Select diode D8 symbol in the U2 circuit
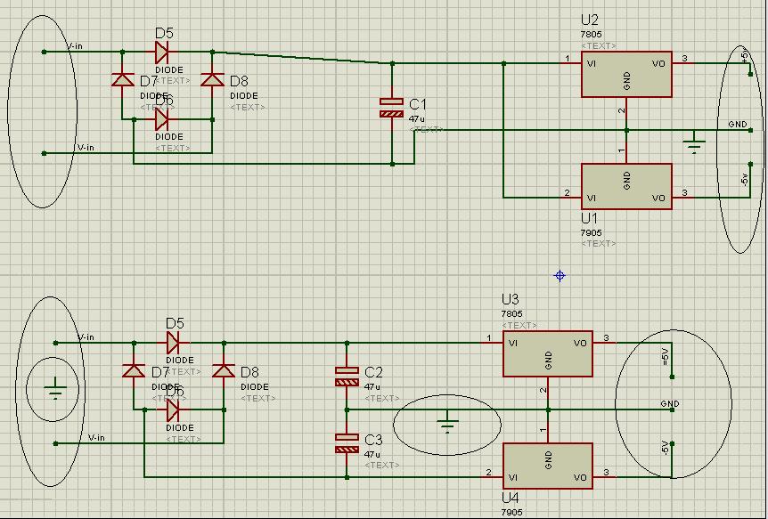 coord(212,79)
